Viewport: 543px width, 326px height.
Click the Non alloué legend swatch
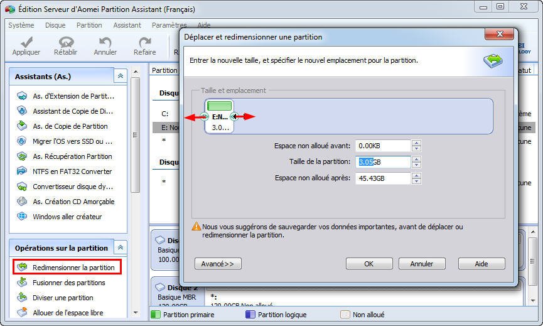point(345,314)
